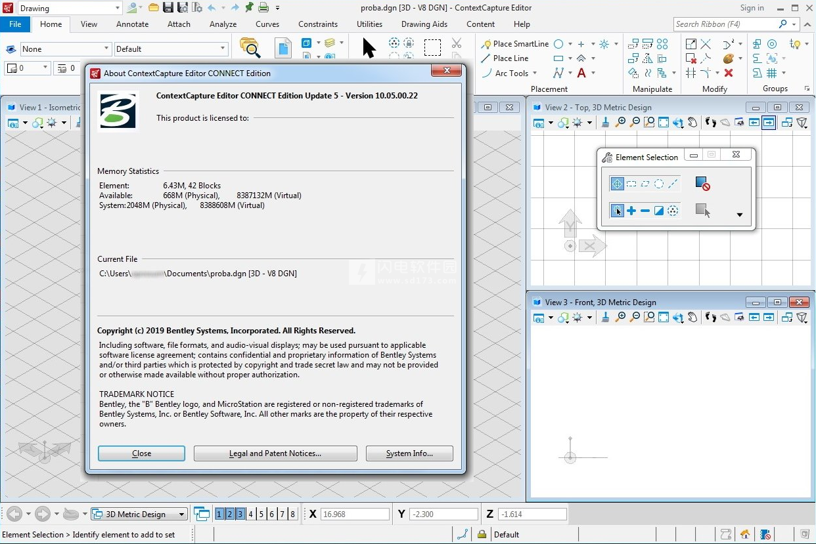Switch to the View ribbon tab
The image size is (816, 544).
tap(89, 24)
